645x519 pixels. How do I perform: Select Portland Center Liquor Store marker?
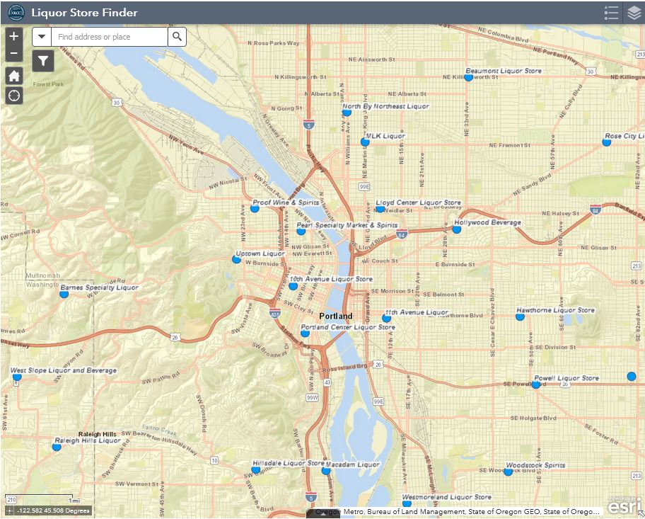click(305, 332)
